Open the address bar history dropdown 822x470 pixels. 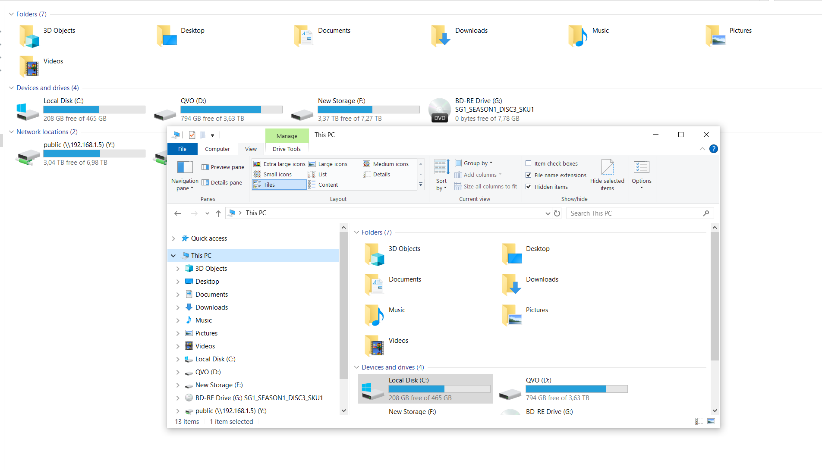point(548,213)
